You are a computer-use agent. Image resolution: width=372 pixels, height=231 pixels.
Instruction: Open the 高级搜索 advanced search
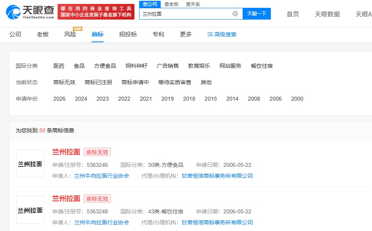[222, 34]
